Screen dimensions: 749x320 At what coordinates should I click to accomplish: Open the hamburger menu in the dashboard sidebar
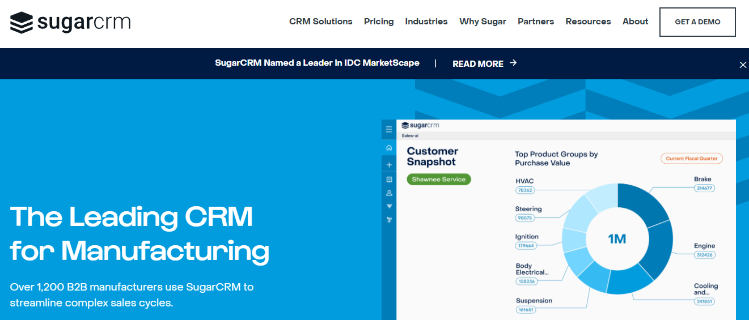click(389, 129)
